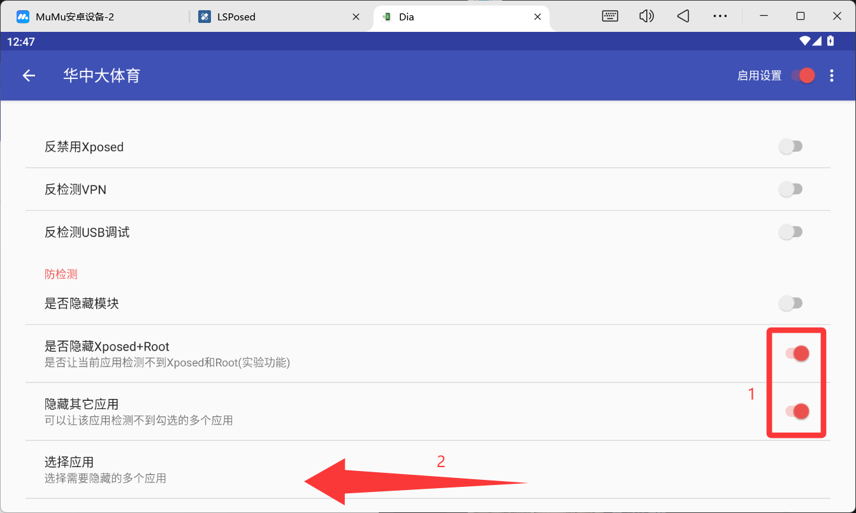The image size is (856, 513).
Task: Turn on the 反检测VPN switch
Action: tap(790, 189)
